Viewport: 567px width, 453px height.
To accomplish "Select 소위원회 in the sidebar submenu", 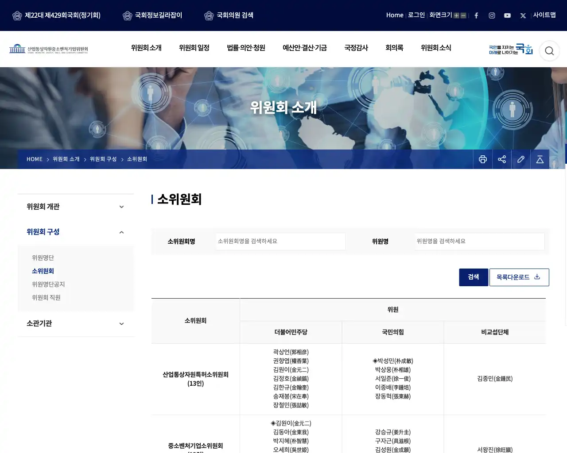I will point(43,271).
